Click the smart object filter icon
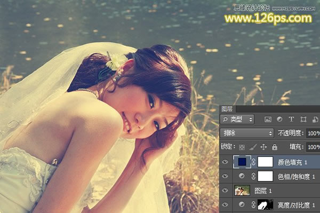 coord(315,119)
